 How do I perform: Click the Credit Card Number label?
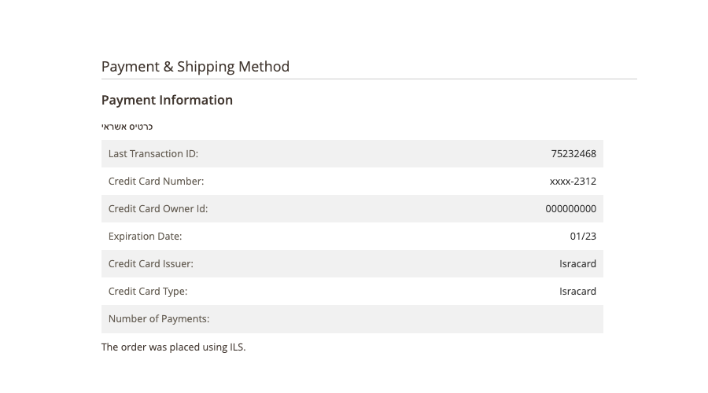[x=156, y=182]
